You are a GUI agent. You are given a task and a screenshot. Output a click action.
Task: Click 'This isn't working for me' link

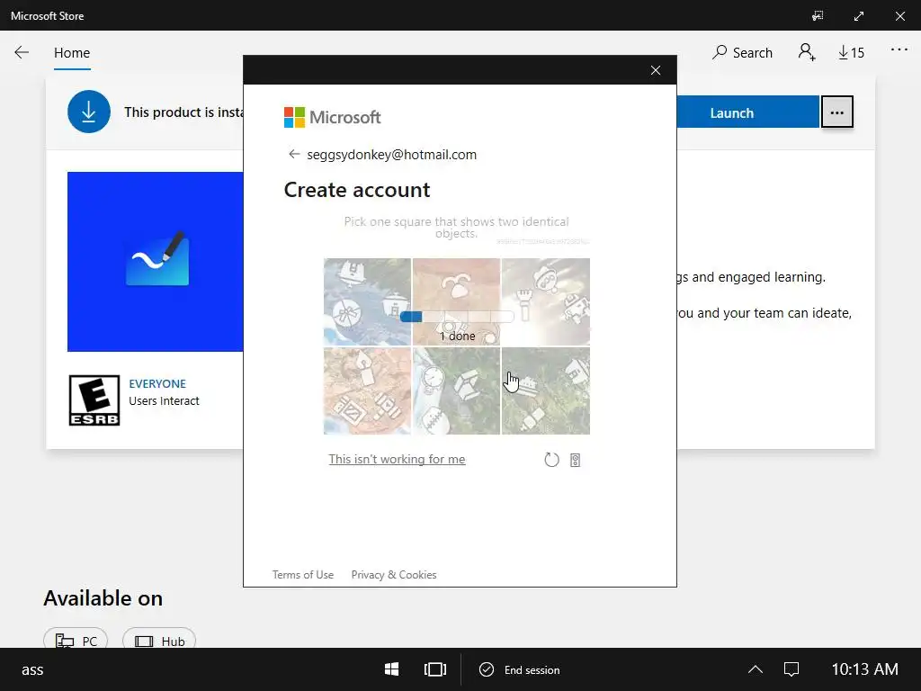(397, 459)
